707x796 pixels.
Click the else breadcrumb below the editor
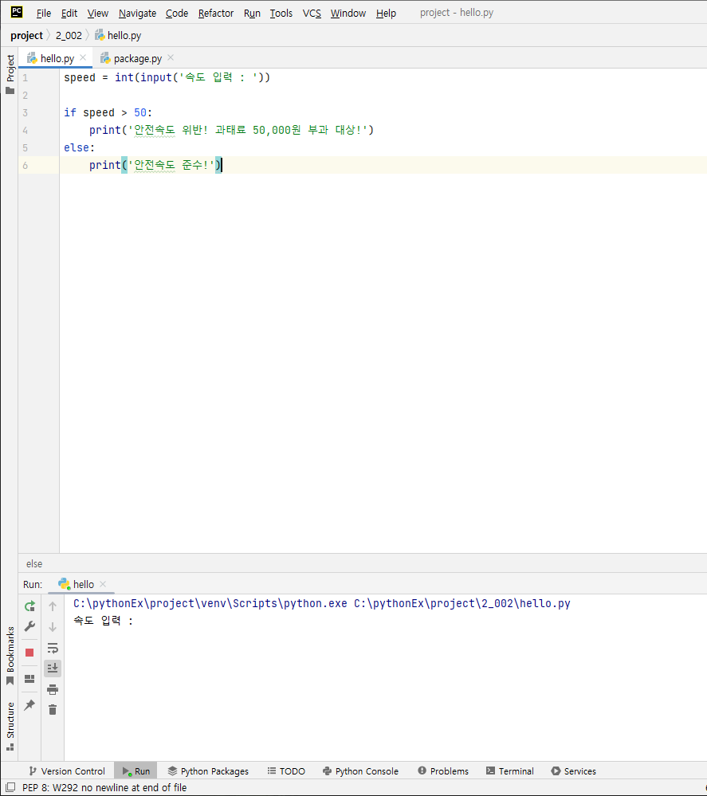[x=34, y=563]
